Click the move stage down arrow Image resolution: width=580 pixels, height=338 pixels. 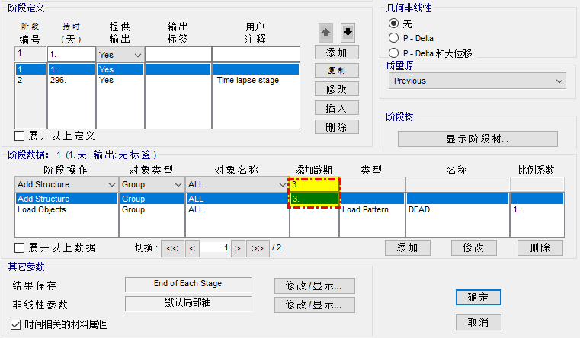pyautogui.click(x=348, y=32)
